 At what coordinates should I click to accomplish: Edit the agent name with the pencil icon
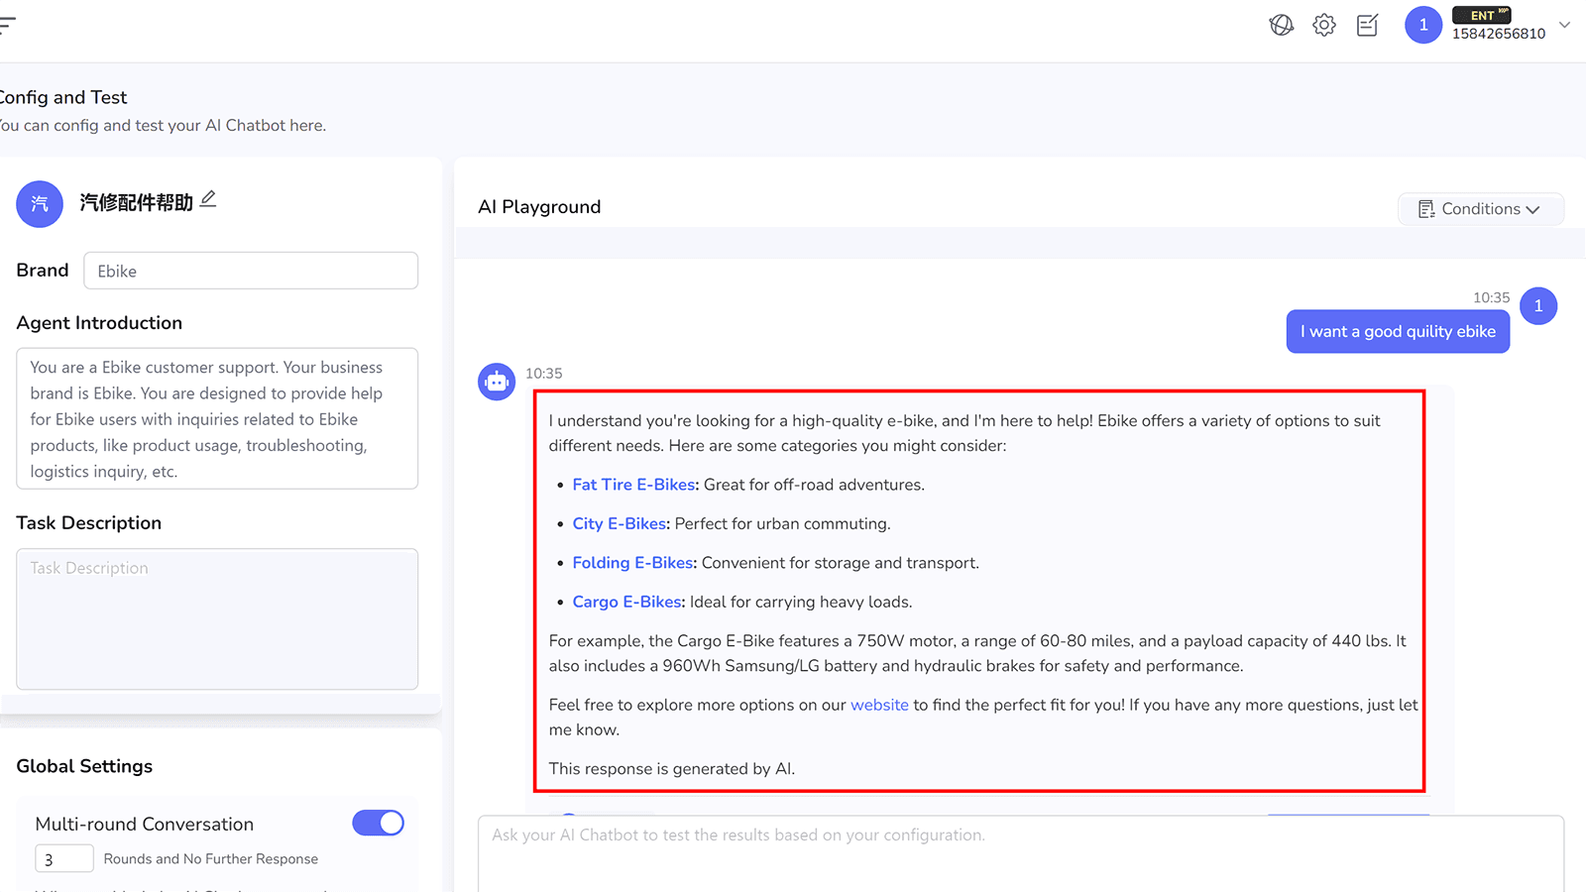[208, 198]
